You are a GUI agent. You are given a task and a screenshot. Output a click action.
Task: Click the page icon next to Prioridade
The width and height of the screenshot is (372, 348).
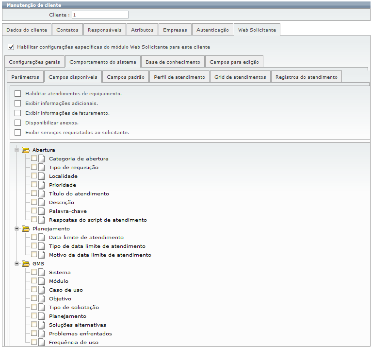pos(41,185)
